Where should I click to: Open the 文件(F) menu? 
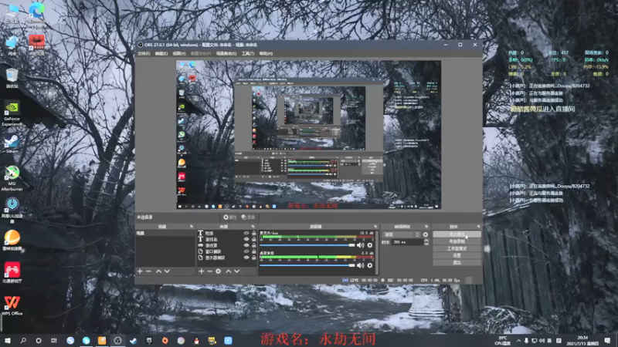click(144, 53)
